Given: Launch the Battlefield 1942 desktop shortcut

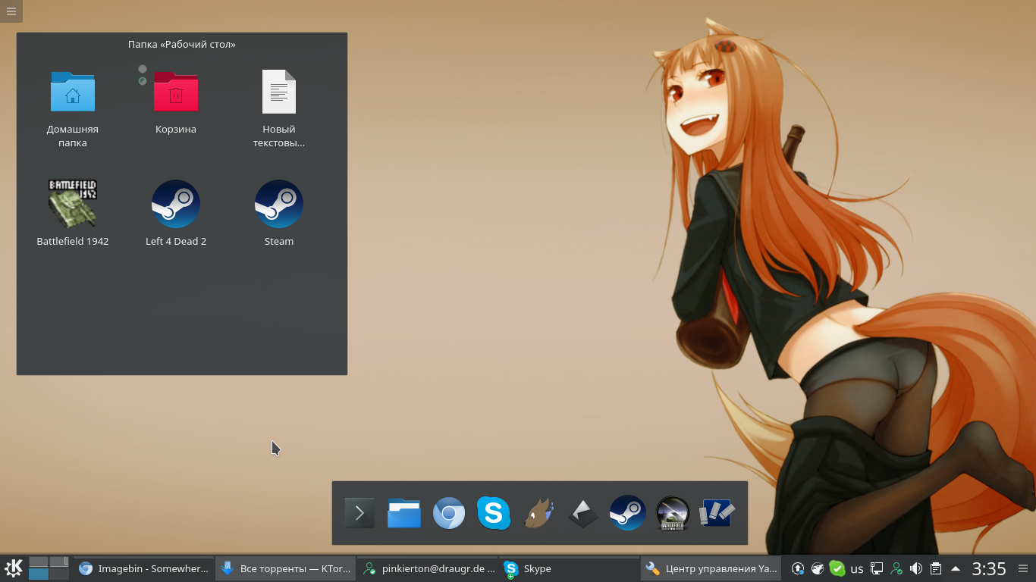Looking at the screenshot, I should tap(73, 204).
